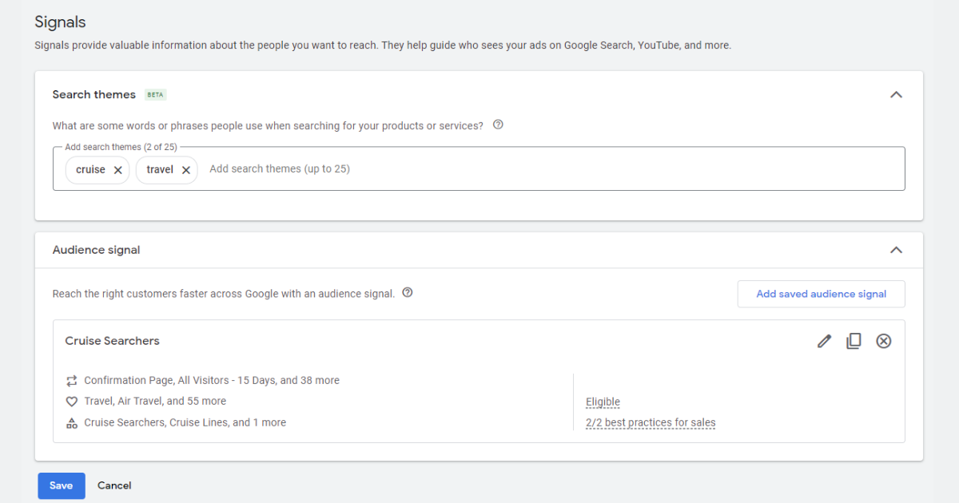
Task: Remove the travel search theme chip
Action: tap(186, 169)
